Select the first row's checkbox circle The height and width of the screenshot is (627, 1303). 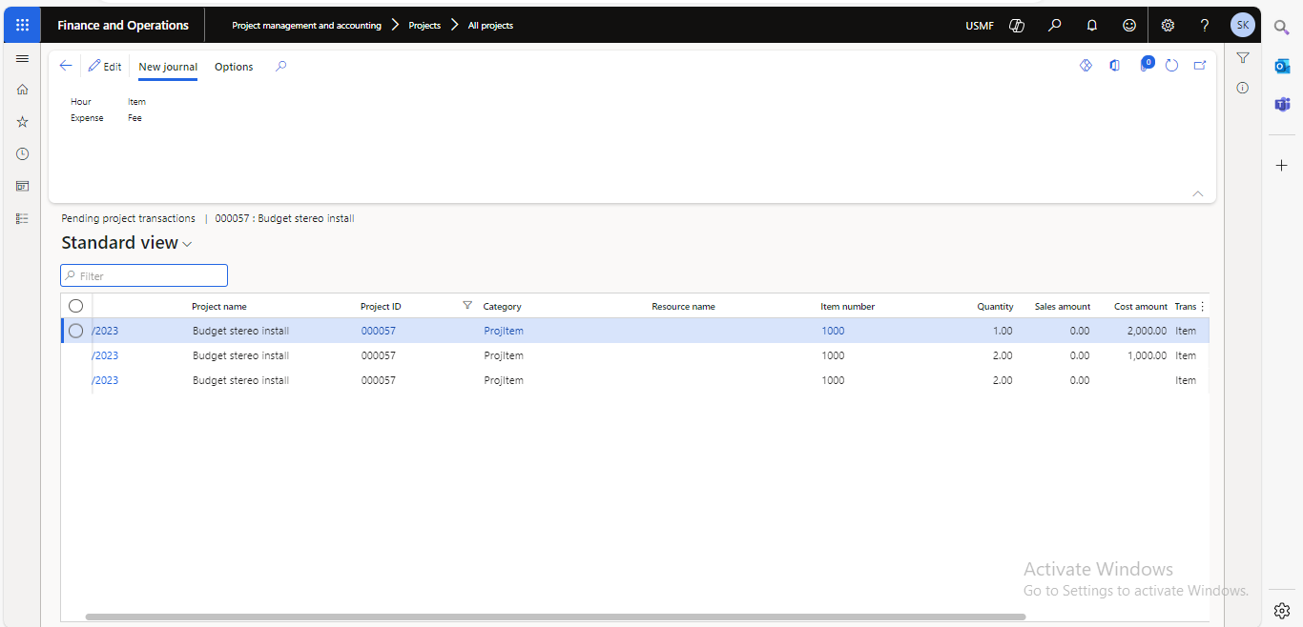75,331
